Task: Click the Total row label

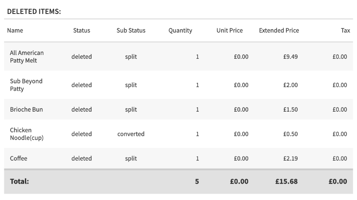Action: (x=19, y=181)
